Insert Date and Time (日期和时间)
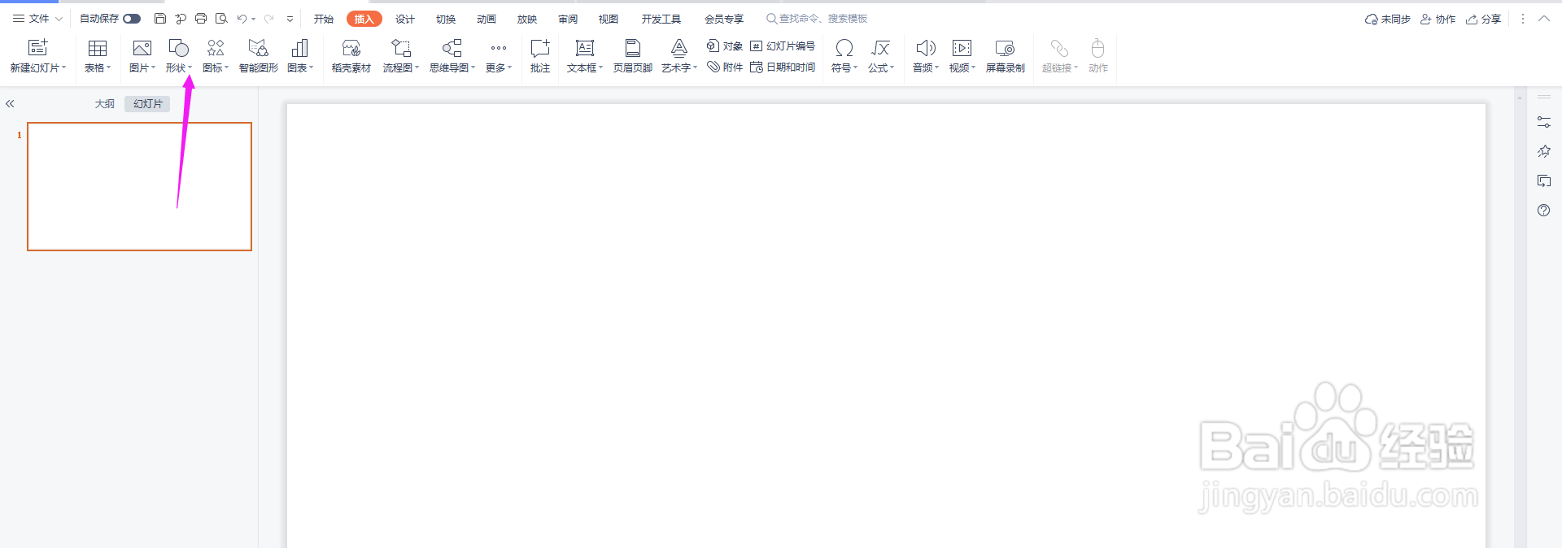Screen dimensions: 1562x548 tap(782, 67)
